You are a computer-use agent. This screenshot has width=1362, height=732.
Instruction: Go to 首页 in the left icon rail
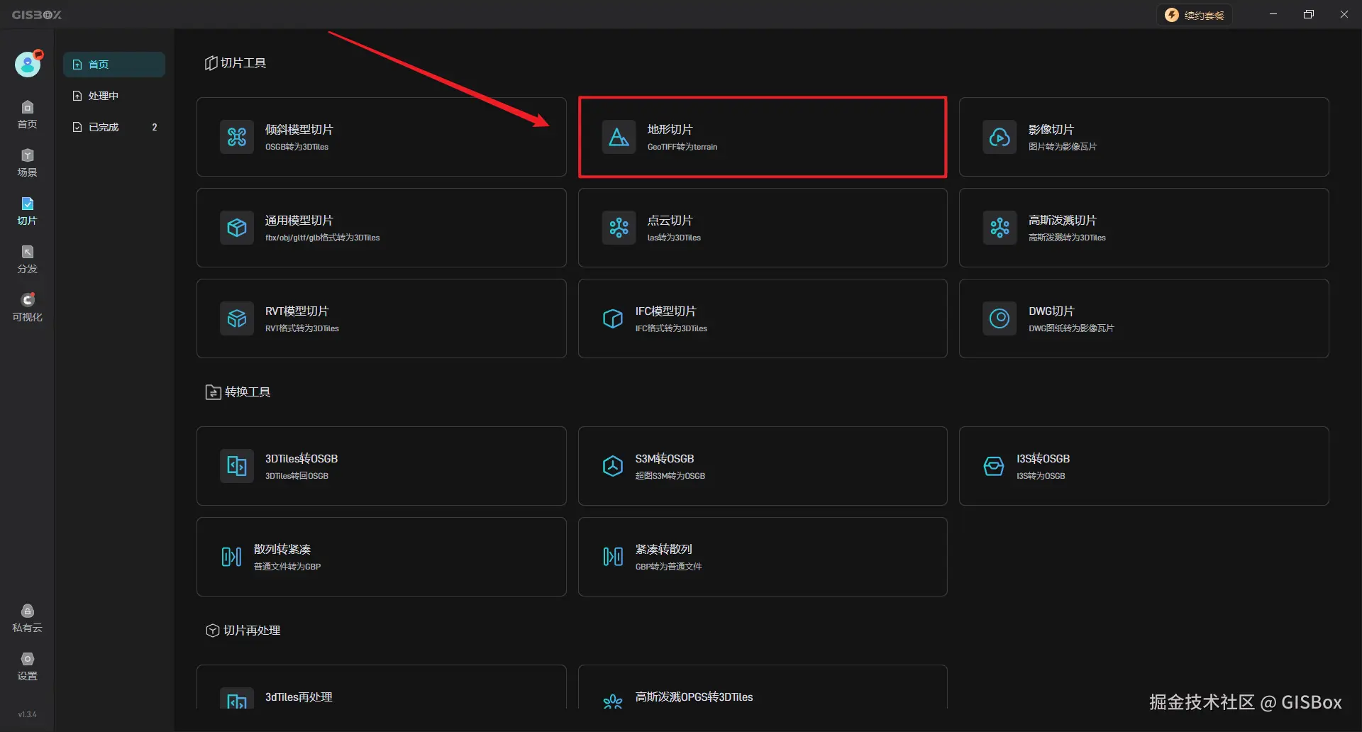click(27, 115)
